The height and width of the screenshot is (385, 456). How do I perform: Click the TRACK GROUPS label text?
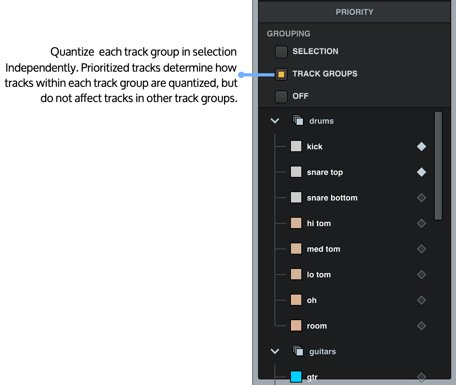[325, 74]
